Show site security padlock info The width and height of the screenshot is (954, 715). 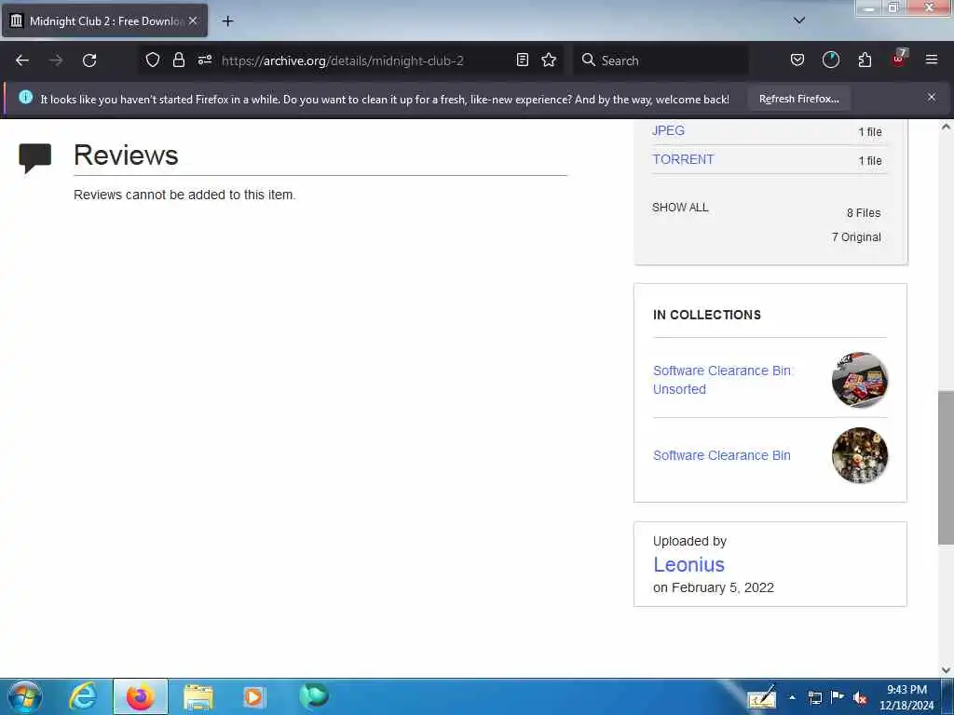click(178, 61)
